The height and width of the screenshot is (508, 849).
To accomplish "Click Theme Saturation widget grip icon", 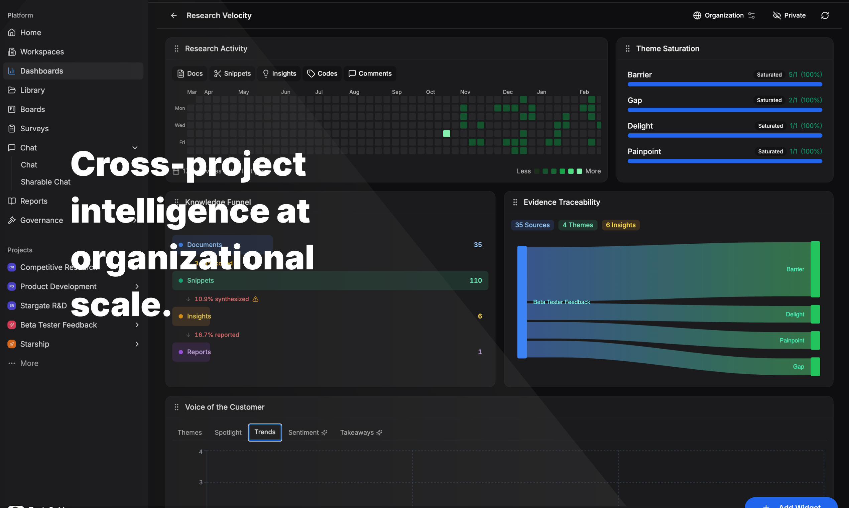I will point(627,48).
